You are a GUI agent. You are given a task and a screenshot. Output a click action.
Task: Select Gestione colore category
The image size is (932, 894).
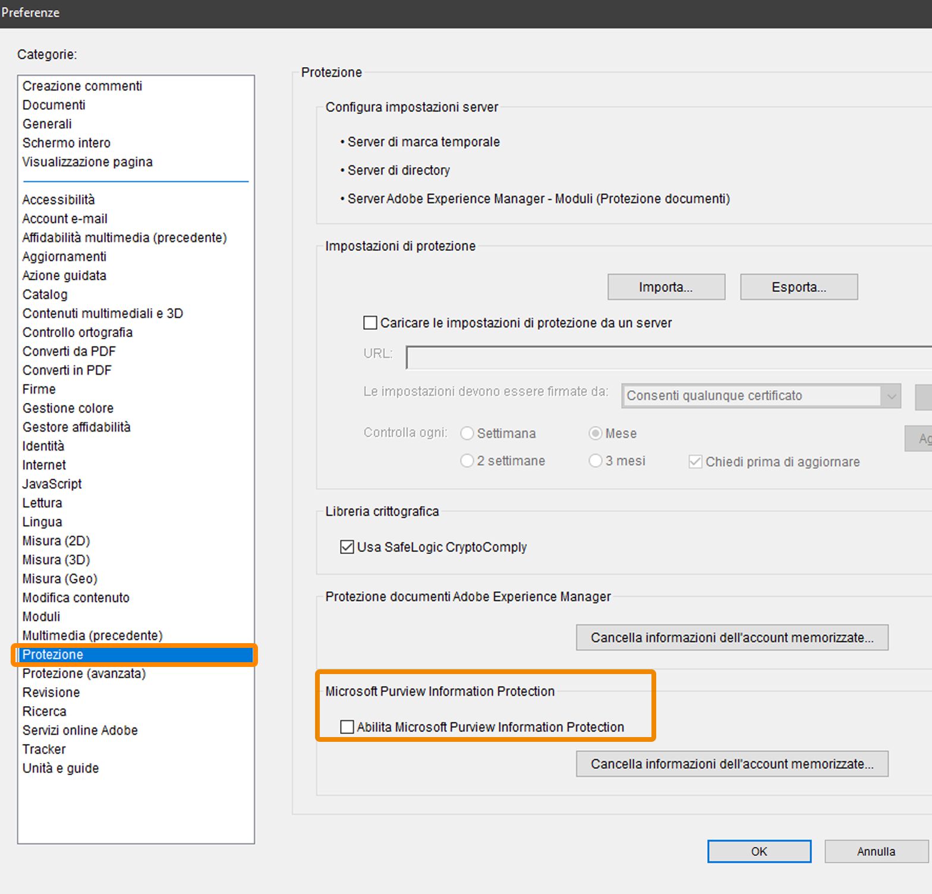[x=68, y=408]
